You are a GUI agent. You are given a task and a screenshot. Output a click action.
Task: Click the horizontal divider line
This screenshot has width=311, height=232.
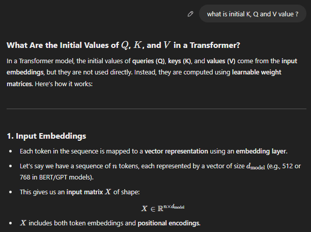pyautogui.click(x=155, y=109)
